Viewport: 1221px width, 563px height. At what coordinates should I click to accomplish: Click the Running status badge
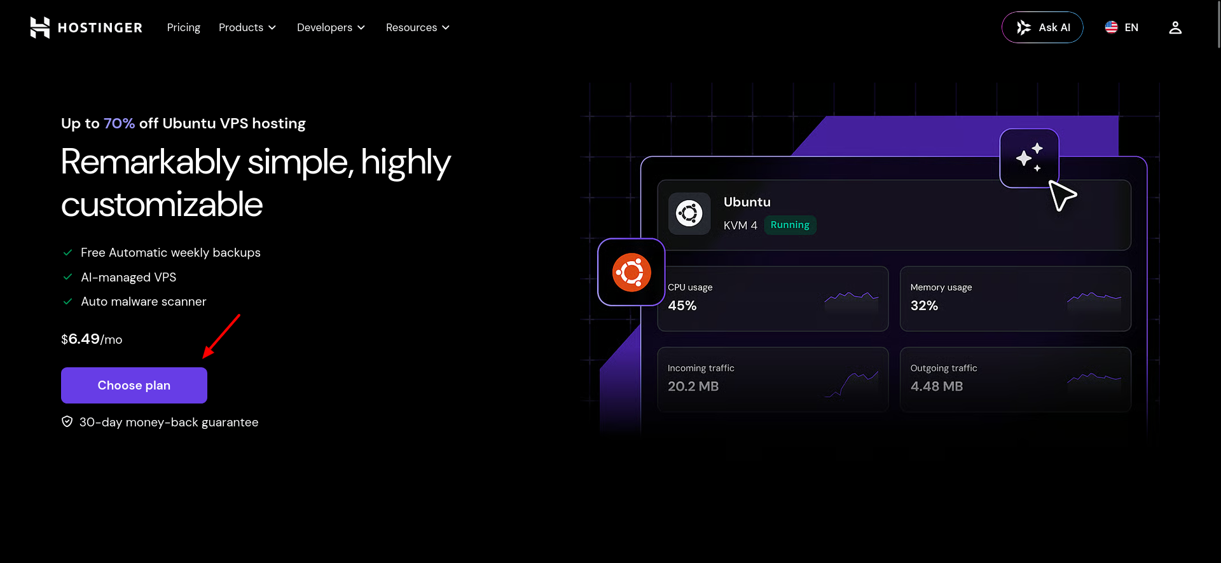click(x=790, y=225)
